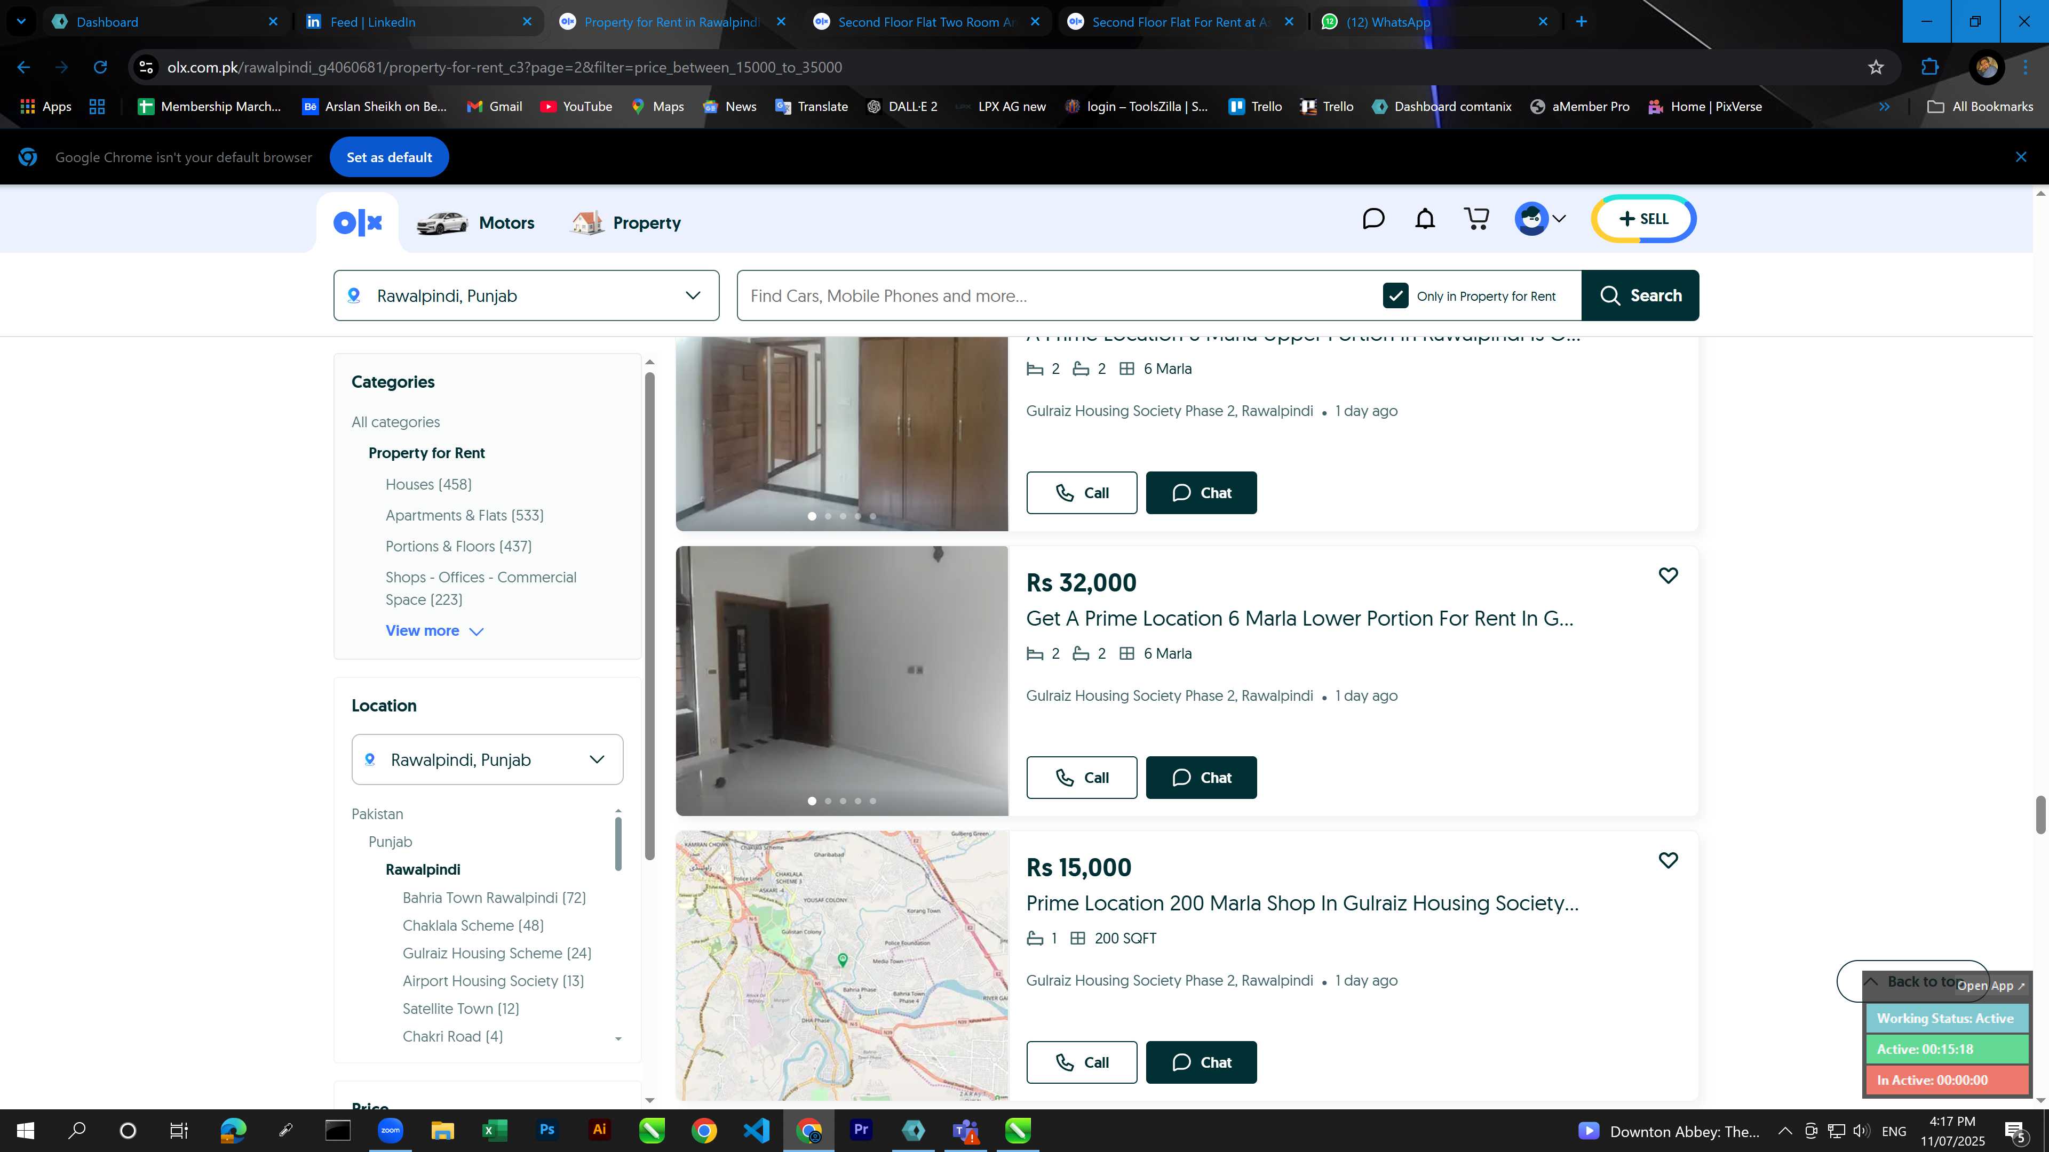The height and width of the screenshot is (1152, 2049).
Task: Filter by Portions & Floors (437)
Action: [458, 546]
